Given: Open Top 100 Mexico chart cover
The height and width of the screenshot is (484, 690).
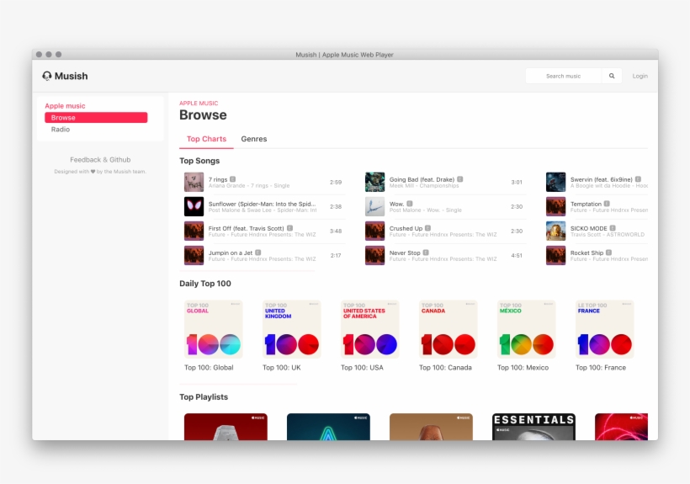Looking at the screenshot, I should [526, 329].
